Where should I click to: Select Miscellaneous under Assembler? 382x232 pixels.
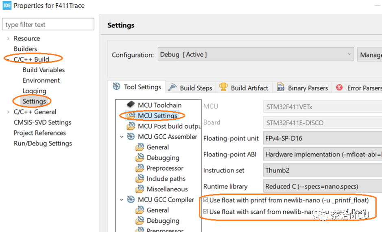click(167, 189)
